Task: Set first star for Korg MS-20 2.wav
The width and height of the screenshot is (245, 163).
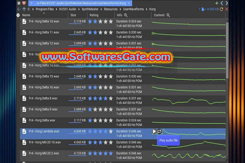Action: pyautogui.click(x=90, y=153)
